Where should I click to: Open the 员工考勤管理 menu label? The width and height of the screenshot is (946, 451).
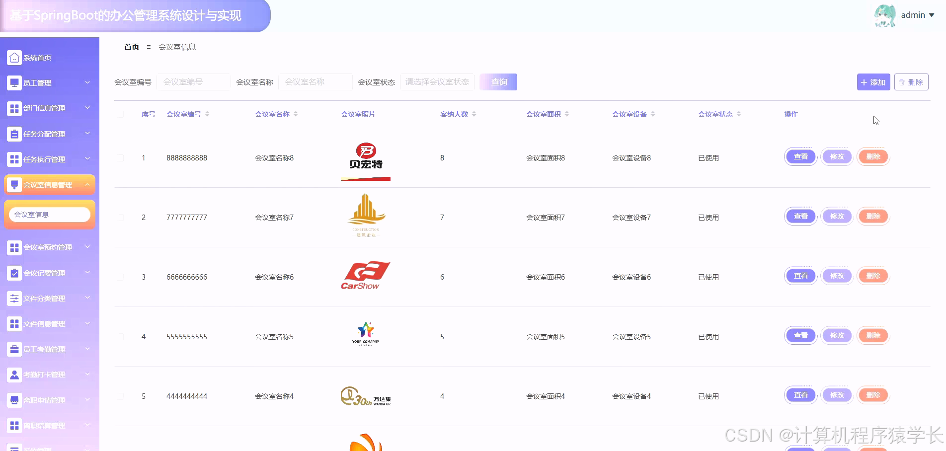pyautogui.click(x=44, y=349)
